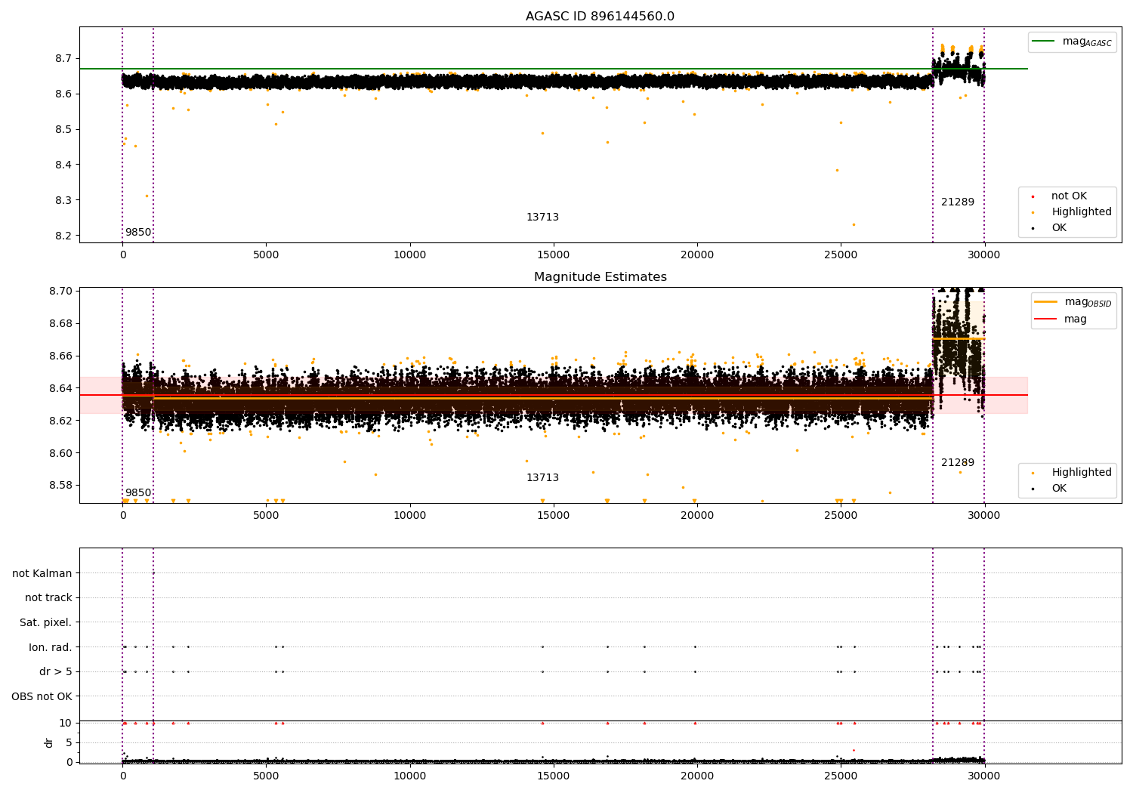Click 'OK' entry in the top plot legend

click(x=1059, y=228)
